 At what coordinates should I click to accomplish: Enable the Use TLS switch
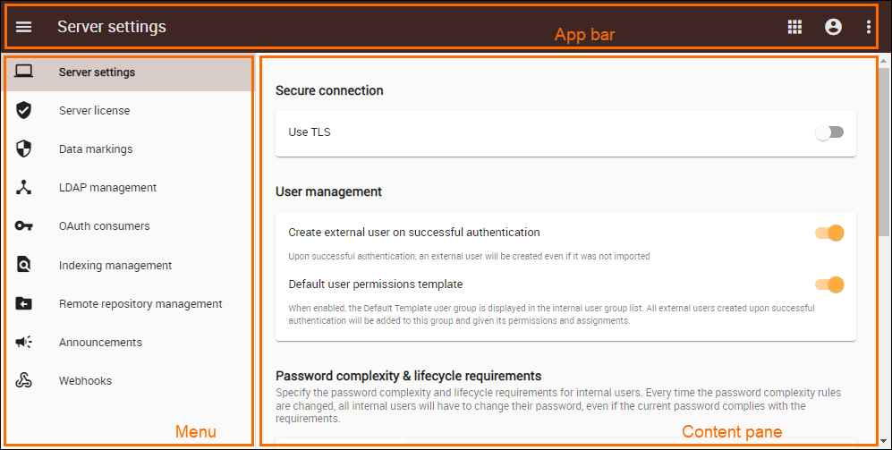pyautogui.click(x=829, y=132)
